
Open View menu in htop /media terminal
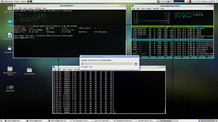[143, 8]
